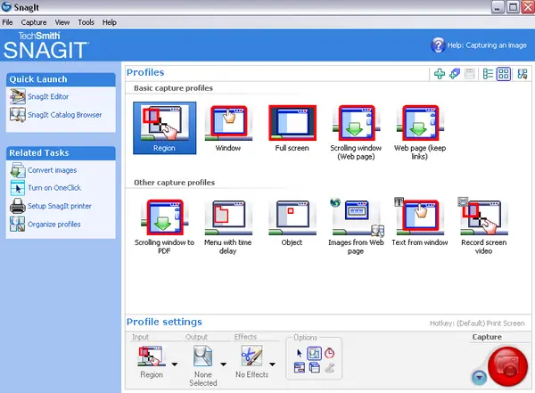Open the Input dropdown arrow beside Region

click(175, 364)
